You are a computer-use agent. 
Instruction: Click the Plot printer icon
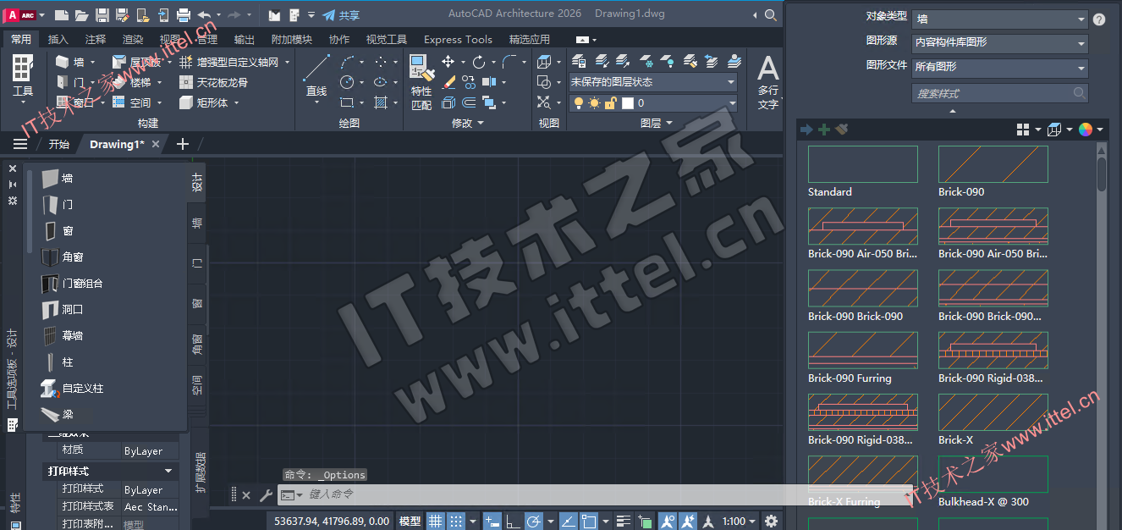(x=184, y=15)
